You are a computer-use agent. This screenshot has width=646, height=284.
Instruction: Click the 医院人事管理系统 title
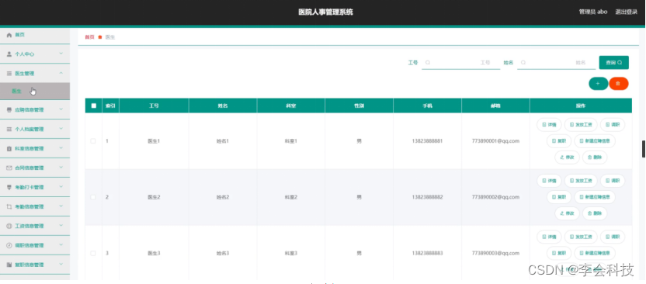click(325, 12)
